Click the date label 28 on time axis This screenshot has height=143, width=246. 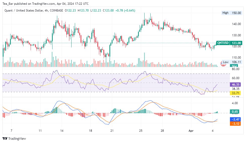pos(162,131)
